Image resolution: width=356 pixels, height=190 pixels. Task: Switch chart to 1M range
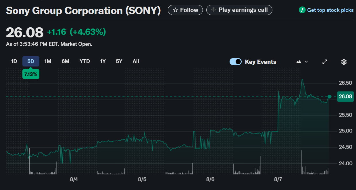48,61
